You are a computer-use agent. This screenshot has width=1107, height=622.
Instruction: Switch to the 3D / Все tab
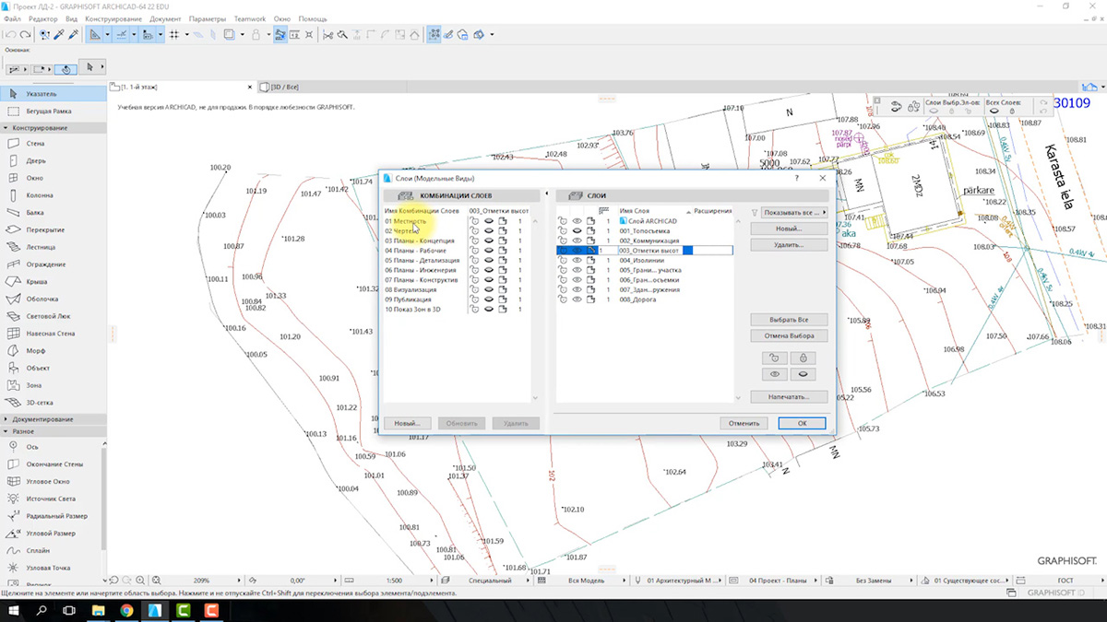[285, 87]
